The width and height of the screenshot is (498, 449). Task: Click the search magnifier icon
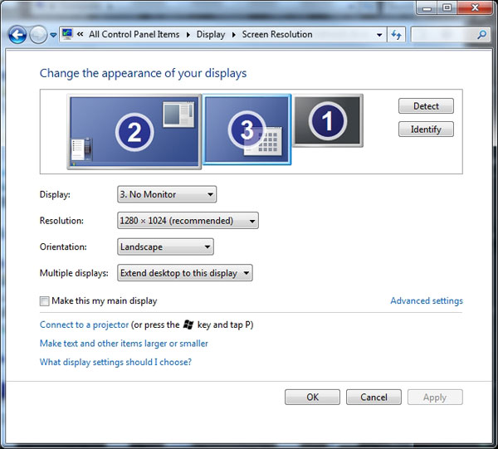[x=482, y=34]
